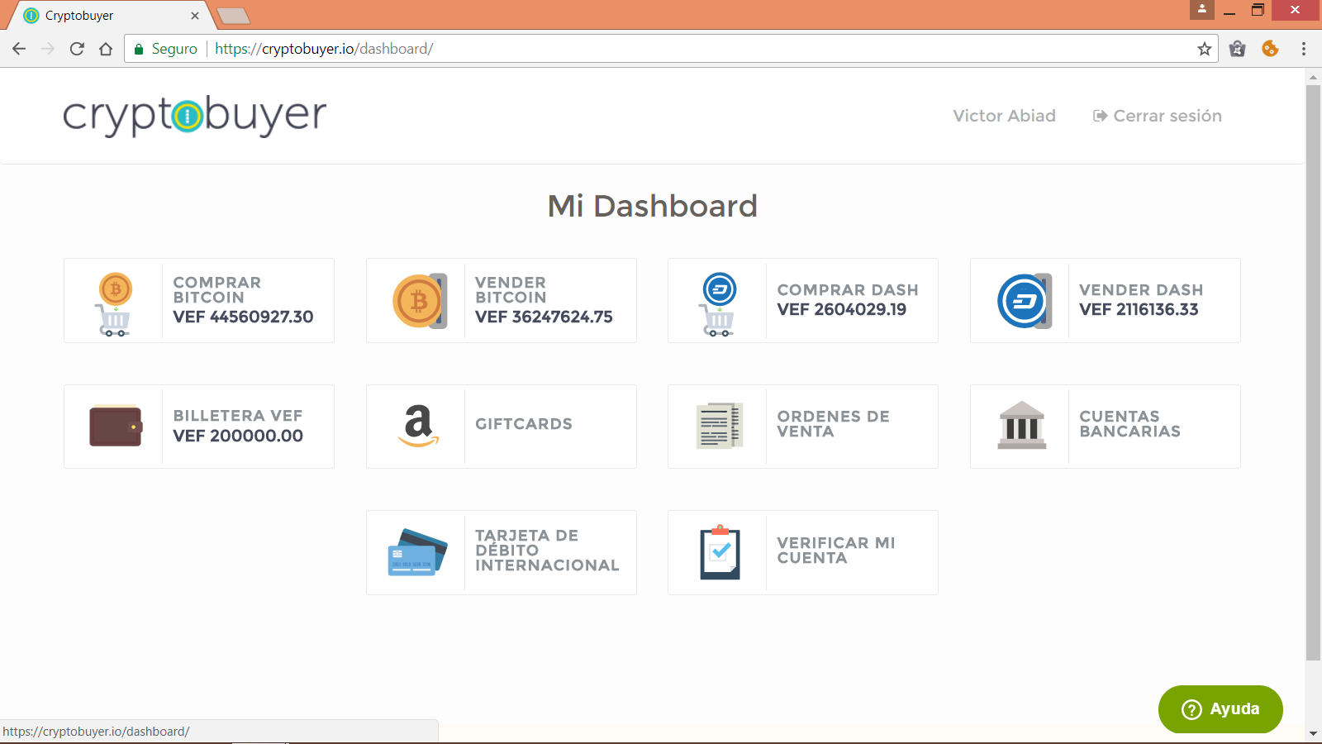Click the browser home icon
Viewport: 1322px width, 744px height.
click(x=106, y=49)
